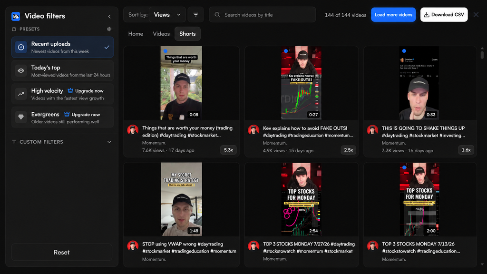This screenshot has height=274, width=487.
Task: Open the filter options icon next to Sort
Action: coord(195,15)
